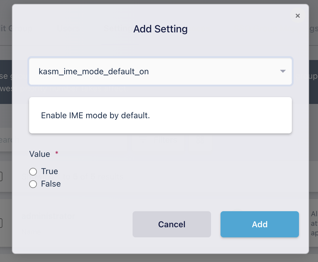Select the True radio button
The image size is (318, 262).
click(33, 171)
